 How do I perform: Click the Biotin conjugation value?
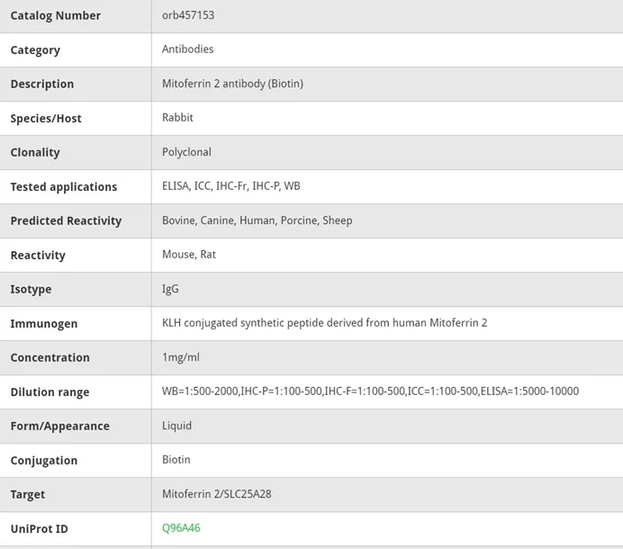point(176,460)
